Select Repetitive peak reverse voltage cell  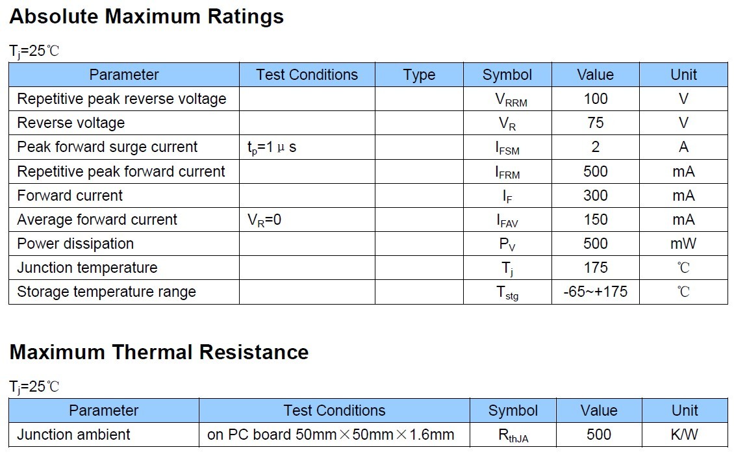pyautogui.click(x=121, y=99)
